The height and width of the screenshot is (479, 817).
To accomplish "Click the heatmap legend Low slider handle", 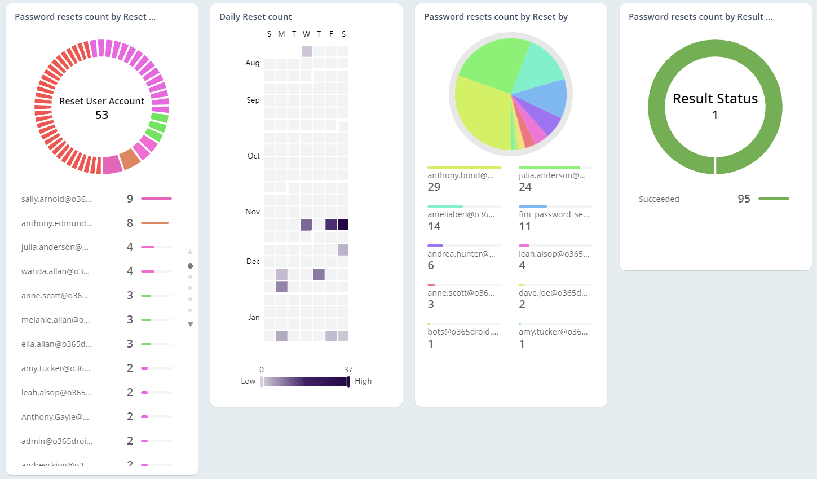I will point(262,382).
